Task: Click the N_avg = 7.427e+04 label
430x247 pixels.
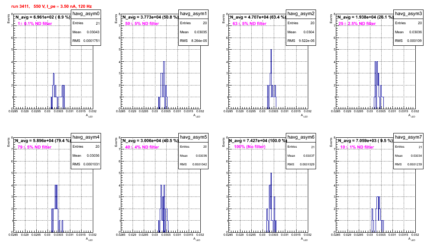Action: click(x=258, y=140)
